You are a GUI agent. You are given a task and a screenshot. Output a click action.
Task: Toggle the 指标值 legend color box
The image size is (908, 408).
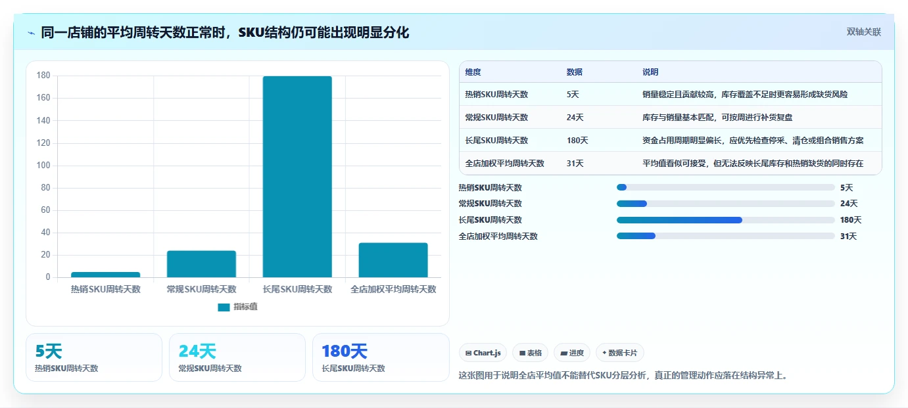point(224,307)
